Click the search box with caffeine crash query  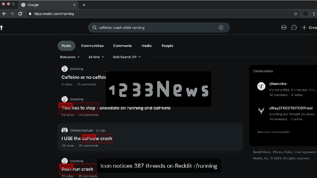pos(158,27)
